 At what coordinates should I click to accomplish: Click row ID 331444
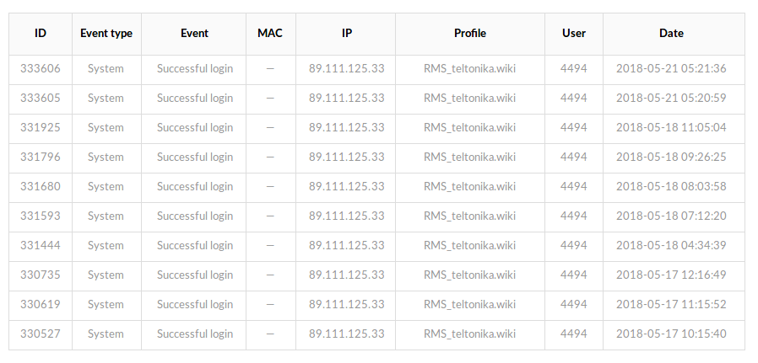[41, 246]
